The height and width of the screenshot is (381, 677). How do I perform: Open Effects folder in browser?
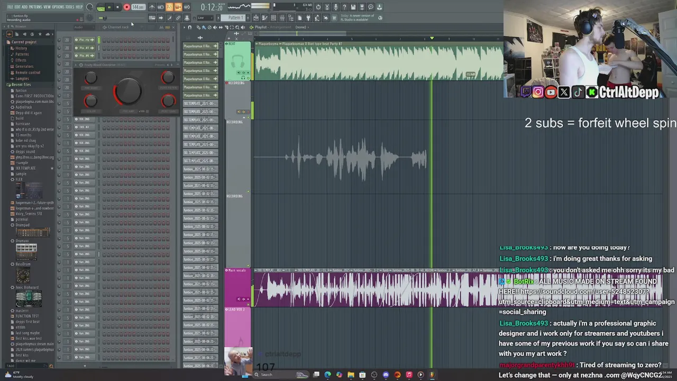click(x=21, y=60)
